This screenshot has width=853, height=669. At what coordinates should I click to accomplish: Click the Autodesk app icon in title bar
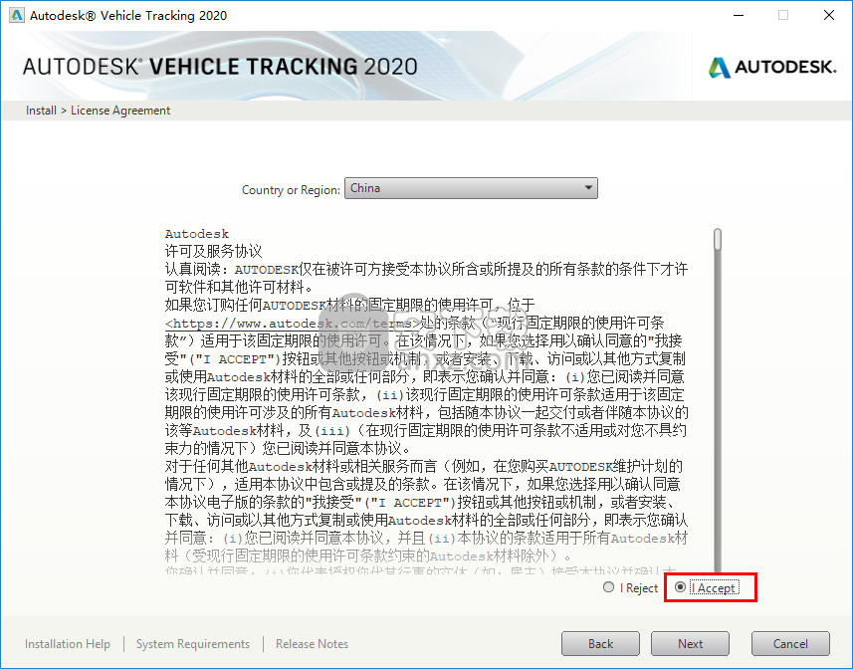tap(17, 15)
